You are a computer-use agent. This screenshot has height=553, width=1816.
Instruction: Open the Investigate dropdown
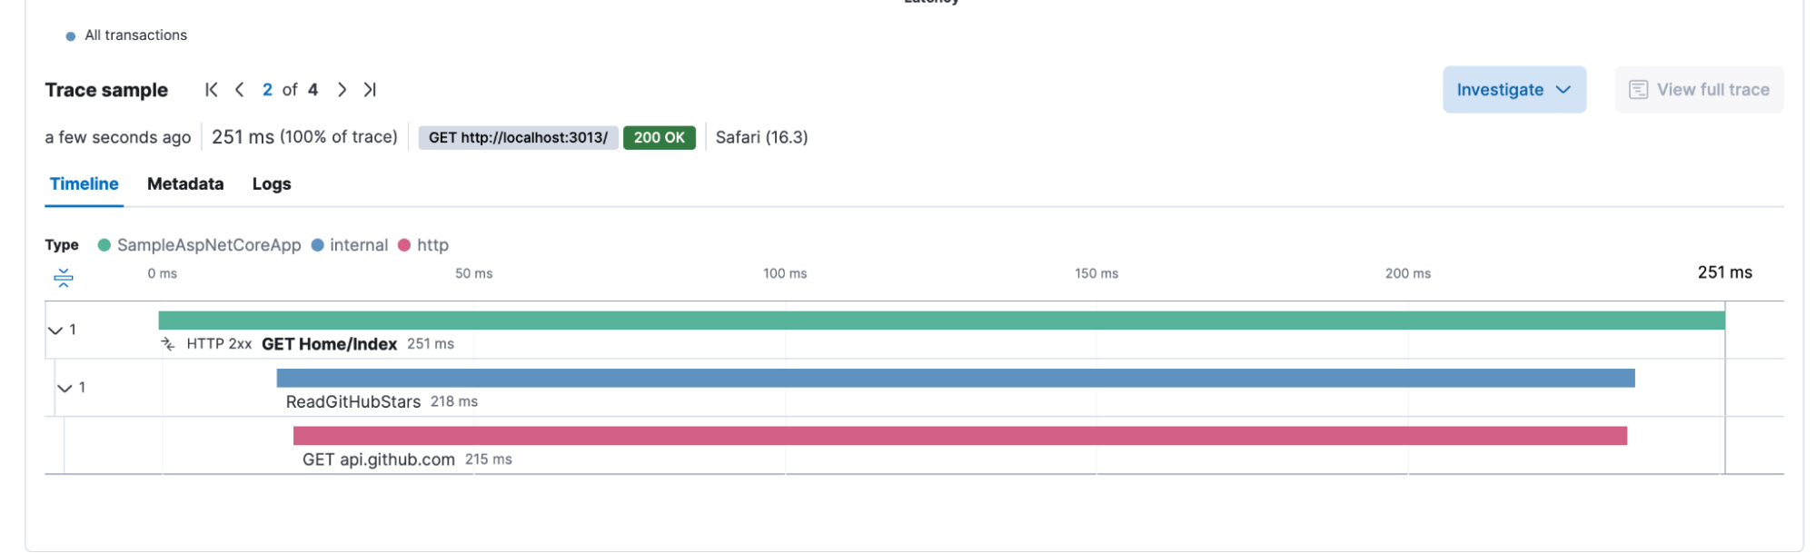1513,90
